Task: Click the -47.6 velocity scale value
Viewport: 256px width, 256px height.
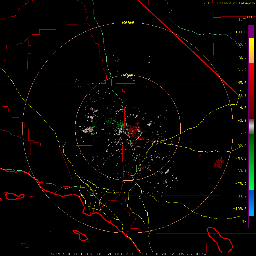Action: coord(241,158)
